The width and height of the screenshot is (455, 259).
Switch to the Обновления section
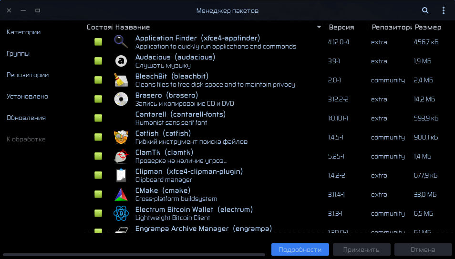(26, 118)
